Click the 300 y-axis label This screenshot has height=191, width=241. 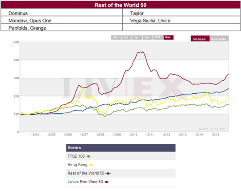click(17, 78)
